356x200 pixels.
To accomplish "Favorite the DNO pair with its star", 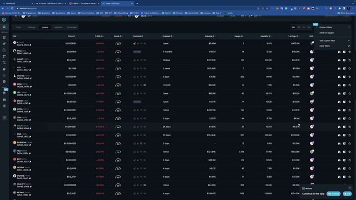I will (x=350, y=135).
